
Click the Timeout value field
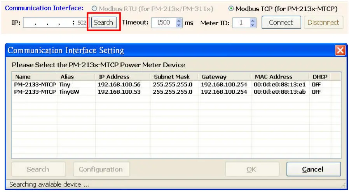pyautogui.click(x=164, y=23)
